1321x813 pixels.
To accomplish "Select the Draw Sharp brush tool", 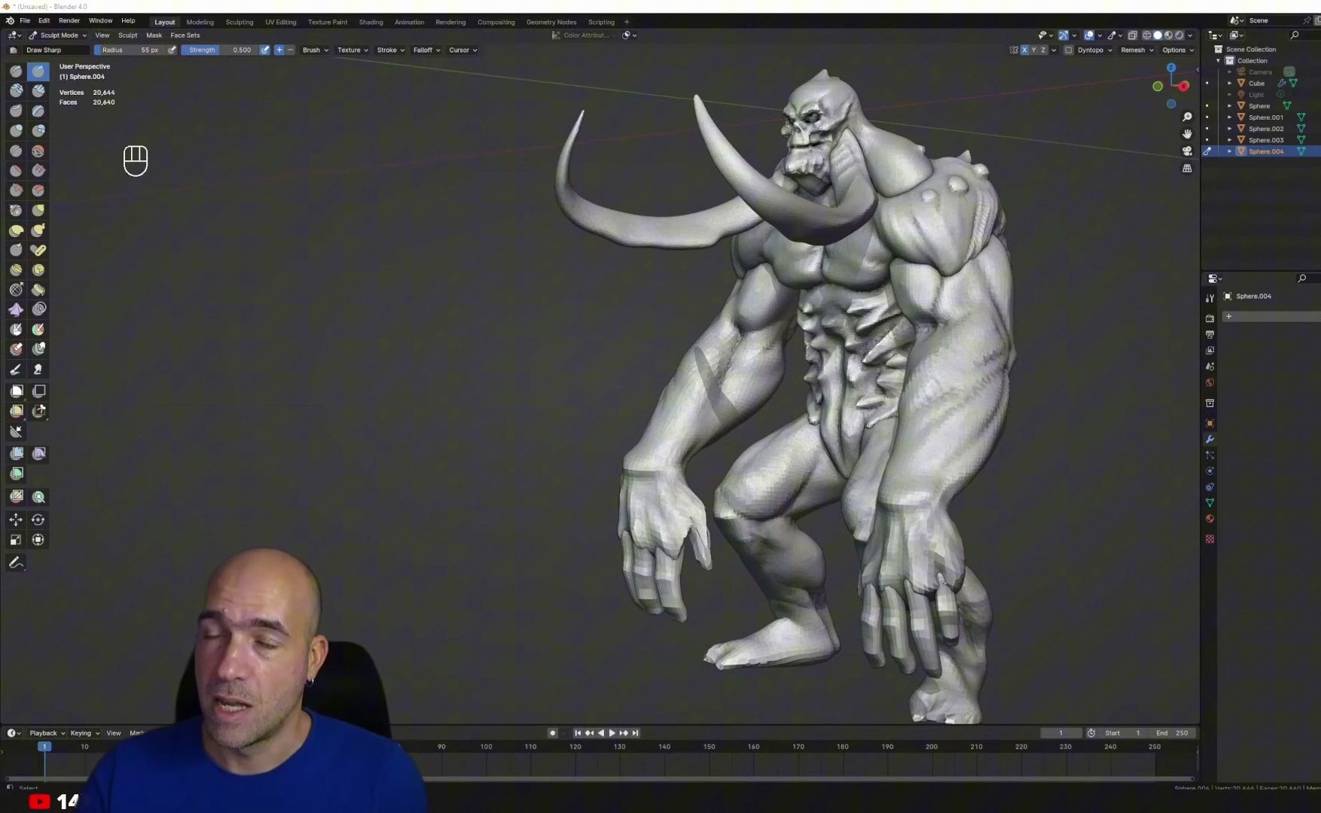I will pos(38,72).
